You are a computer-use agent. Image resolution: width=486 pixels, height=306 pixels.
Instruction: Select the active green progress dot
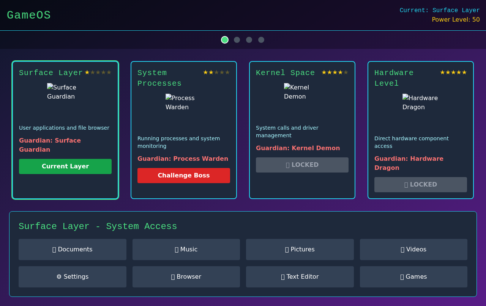224,39
